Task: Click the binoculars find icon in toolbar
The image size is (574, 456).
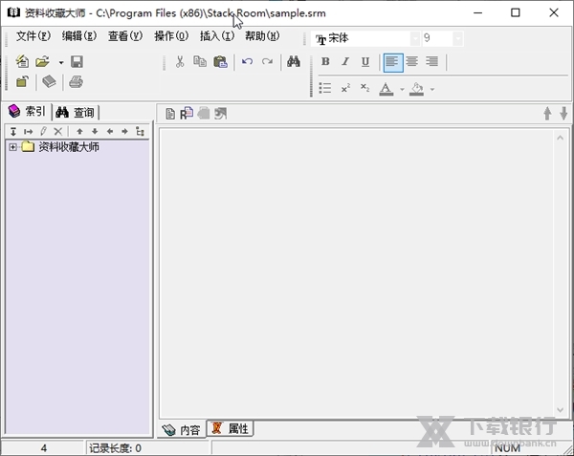Action: point(294,62)
